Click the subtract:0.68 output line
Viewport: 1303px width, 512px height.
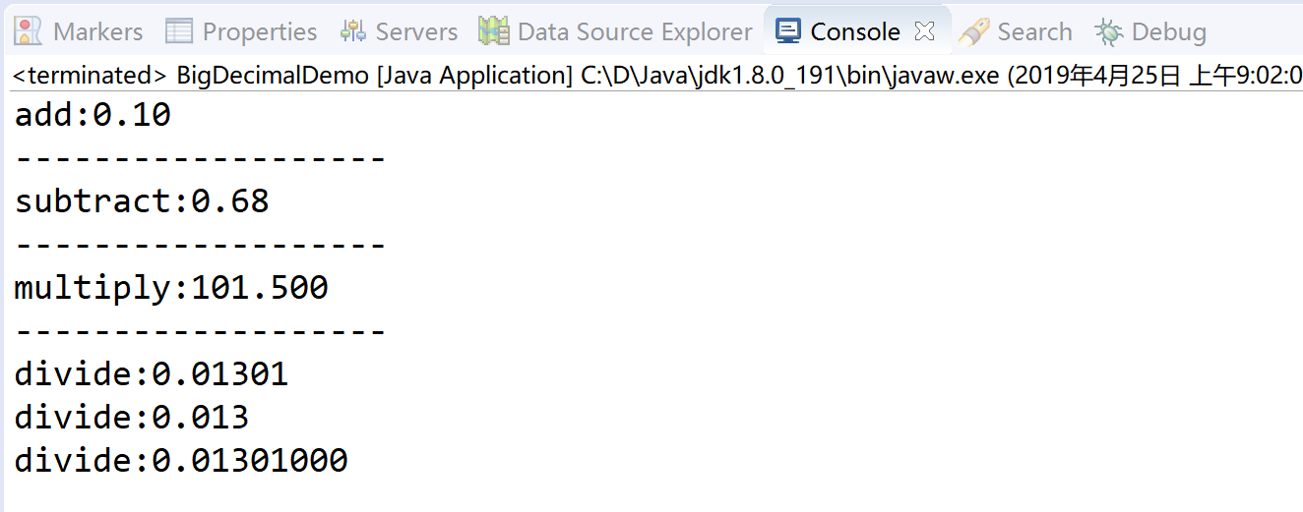pyautogui.click(x=142, y=201)
